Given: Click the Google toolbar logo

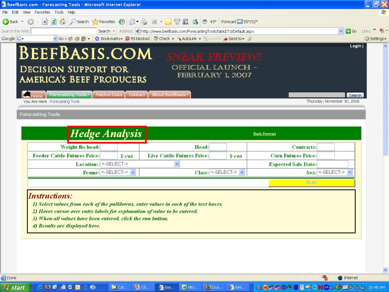Looking at the screenshot, I should coord(8,39).
